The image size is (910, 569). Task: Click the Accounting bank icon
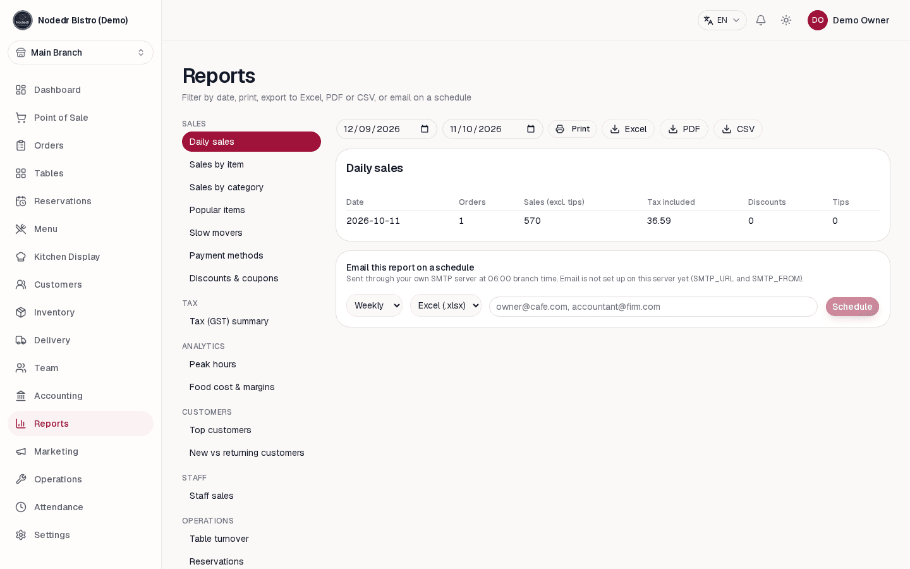pos(21,396)
